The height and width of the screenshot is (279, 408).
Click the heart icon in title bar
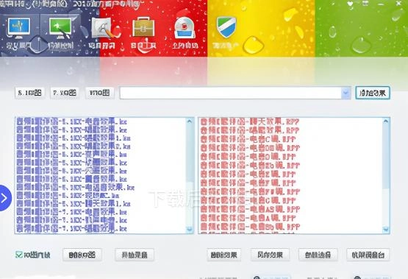(x=350, y=4)
